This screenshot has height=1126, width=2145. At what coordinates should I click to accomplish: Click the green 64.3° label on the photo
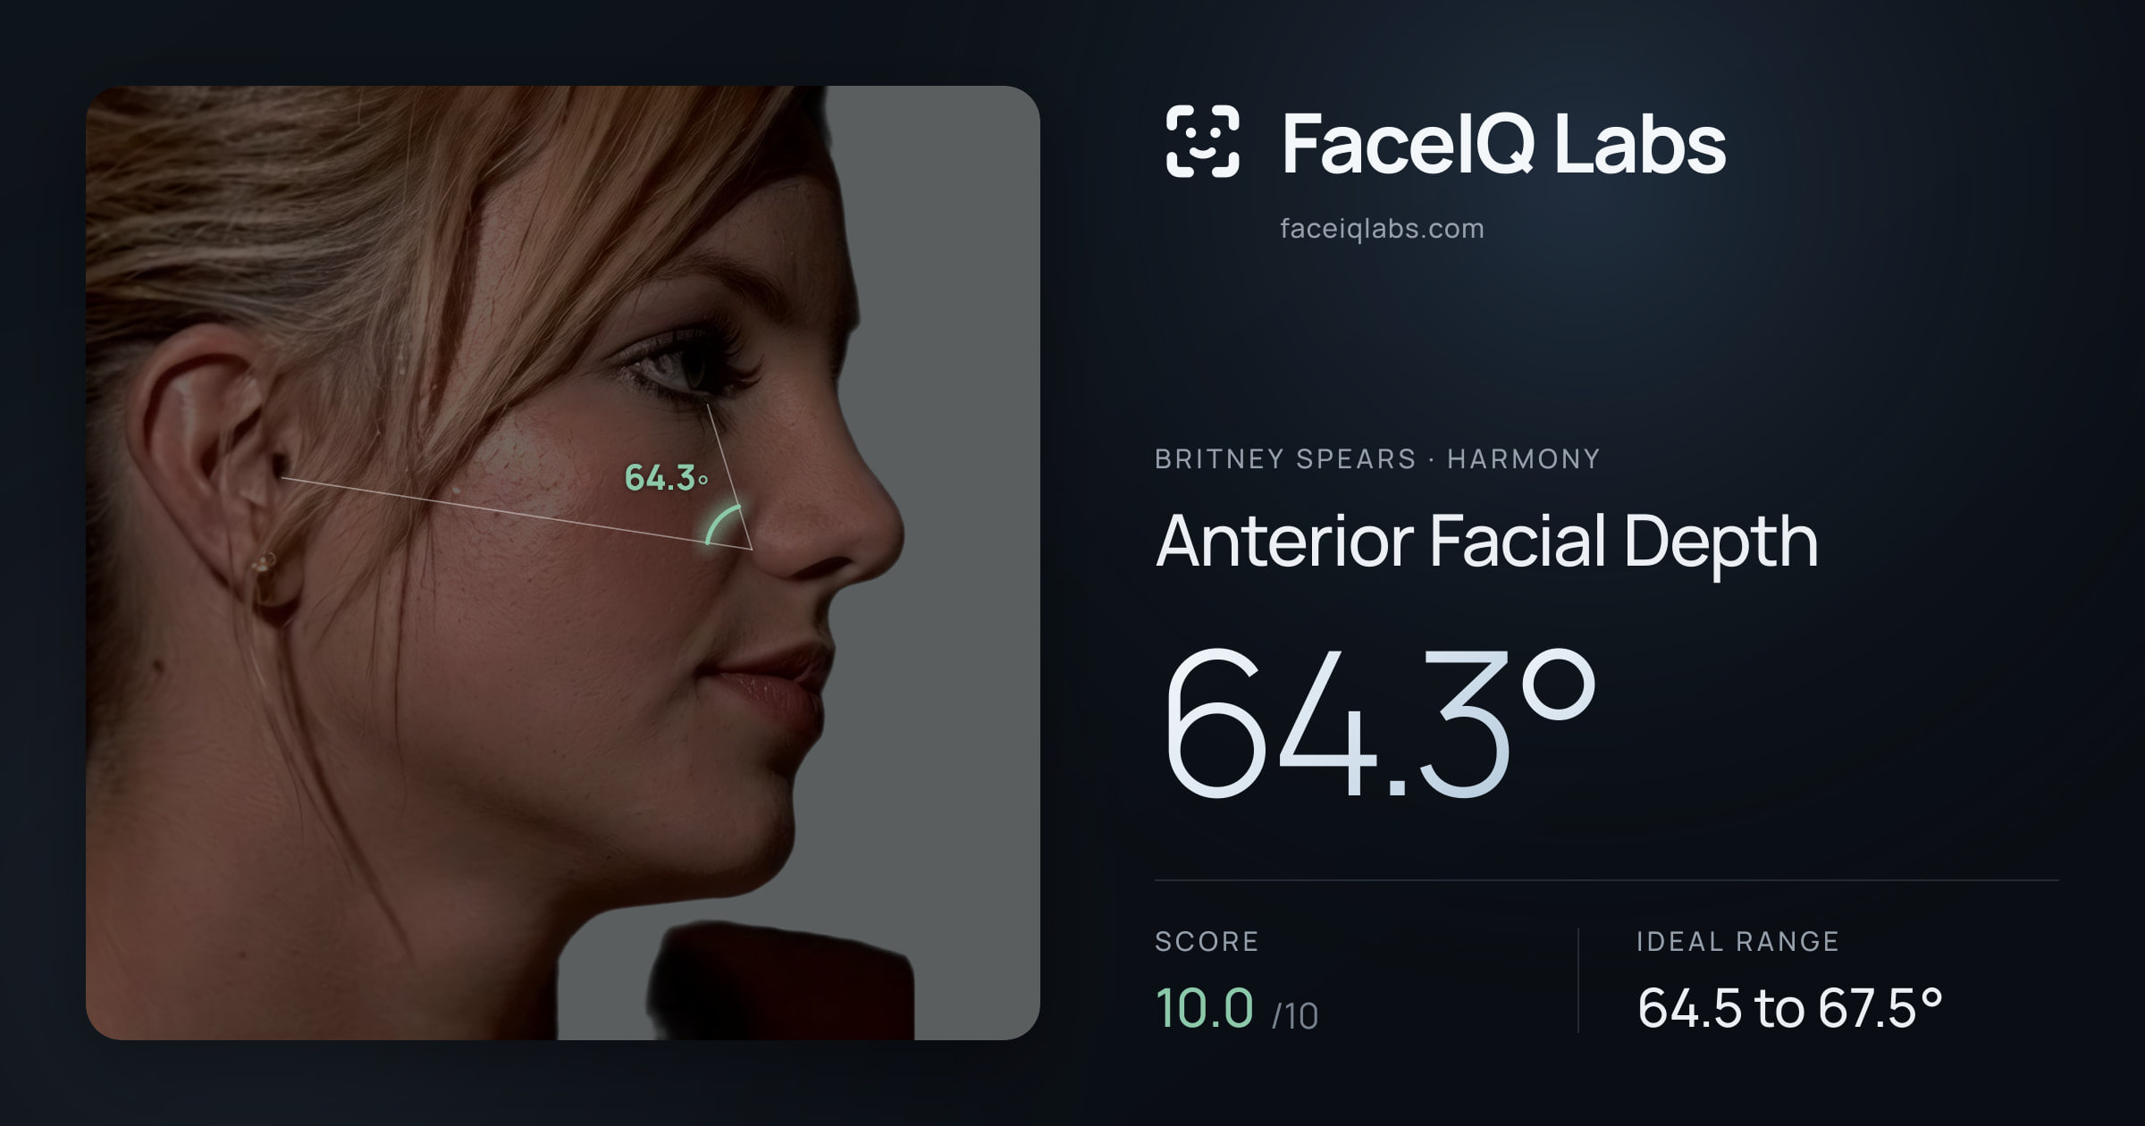tap(666, 478)
